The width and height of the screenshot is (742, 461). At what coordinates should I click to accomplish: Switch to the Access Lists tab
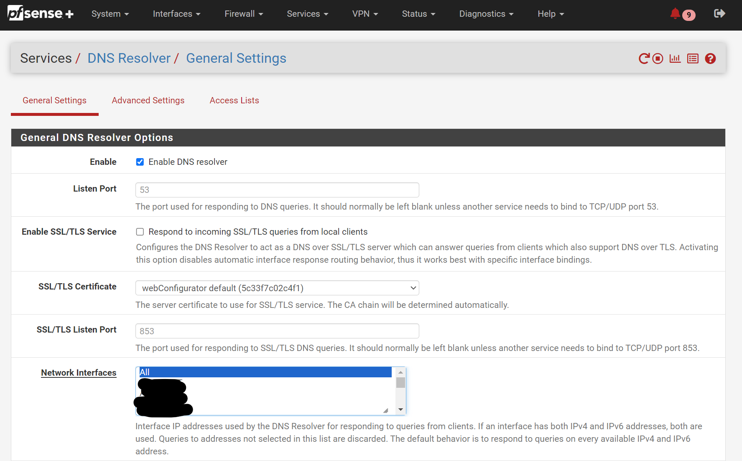coord(234,100)
